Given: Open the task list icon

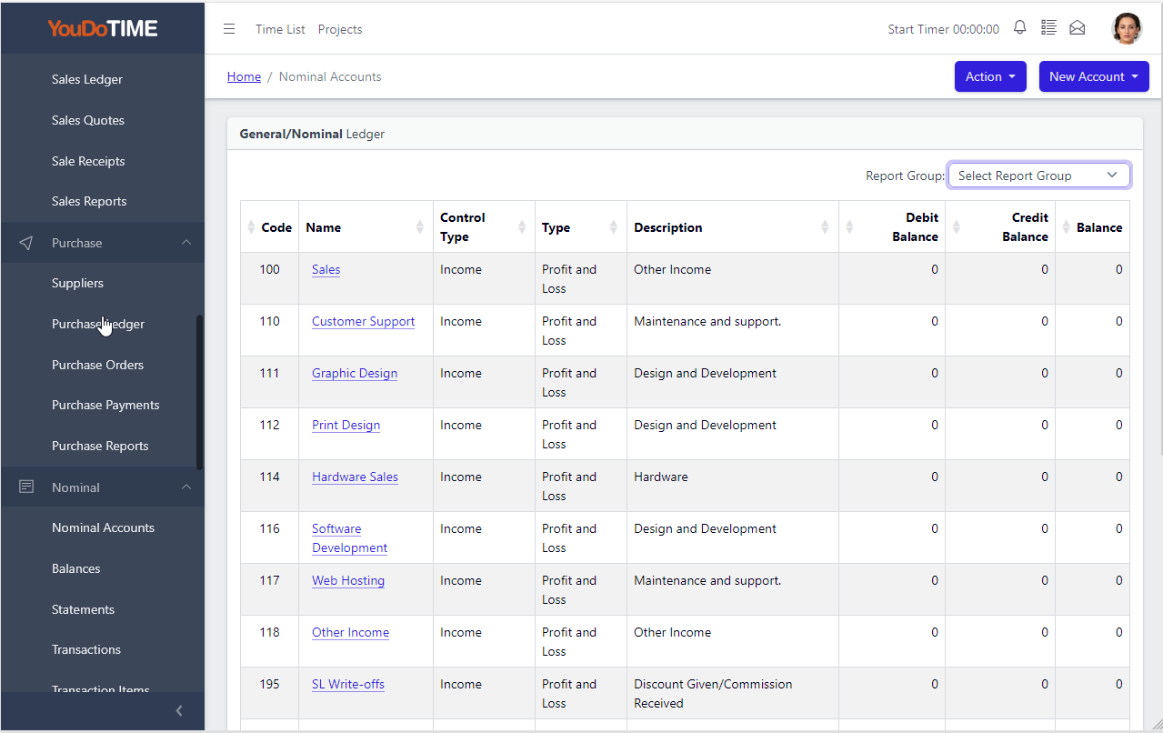Looking at the screenshot, I should tap(1048, 28).
